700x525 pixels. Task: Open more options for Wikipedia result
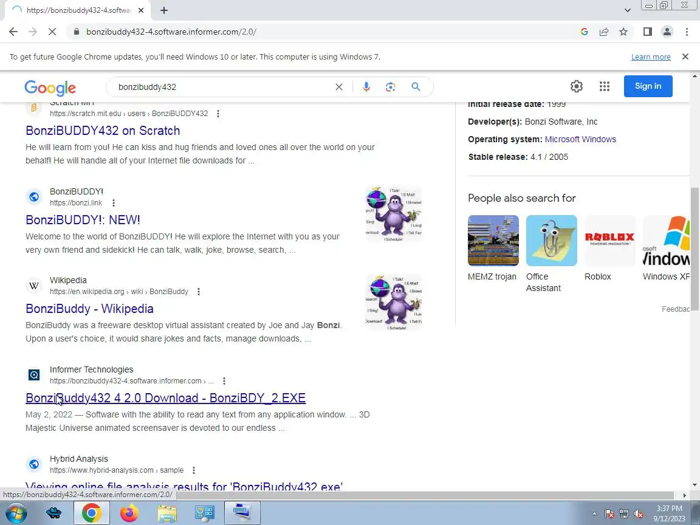[x=198, y=292]
